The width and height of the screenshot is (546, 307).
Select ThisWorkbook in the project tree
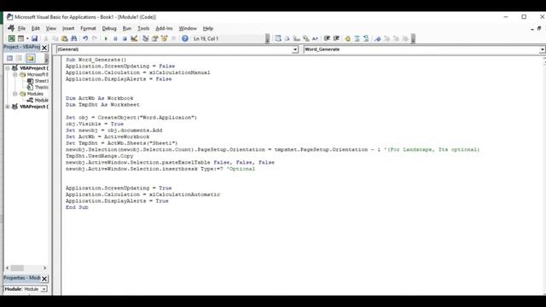[38, 87]
